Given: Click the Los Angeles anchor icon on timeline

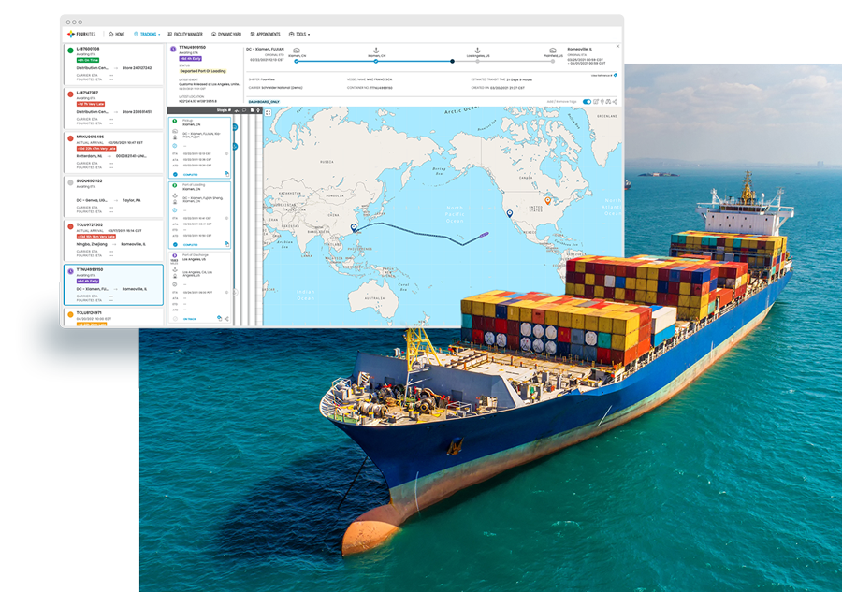Looking at the screenshot, I should pyautogui.click(x=477, y=51).
